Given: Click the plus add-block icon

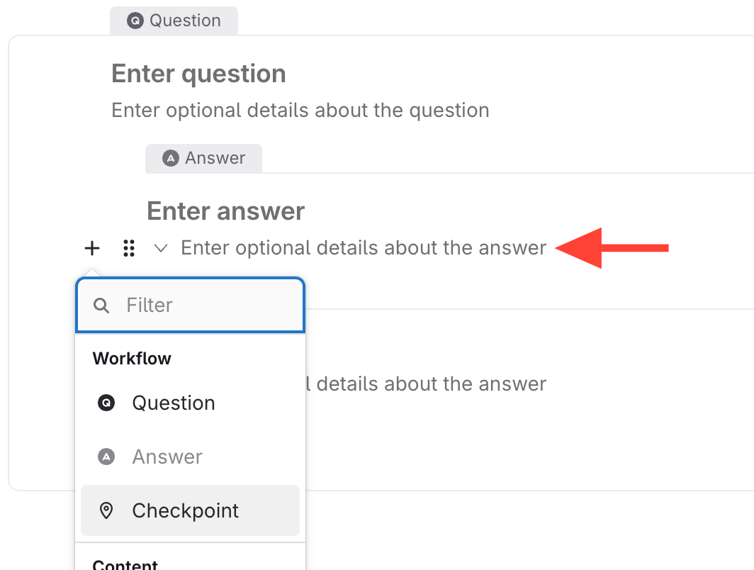Looking at the screenshot, I should point(92,248).
